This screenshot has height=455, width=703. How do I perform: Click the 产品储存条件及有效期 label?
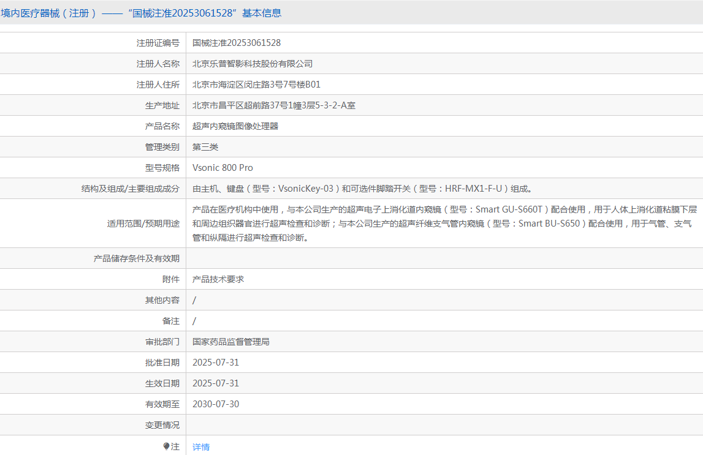tap(136, 258)
